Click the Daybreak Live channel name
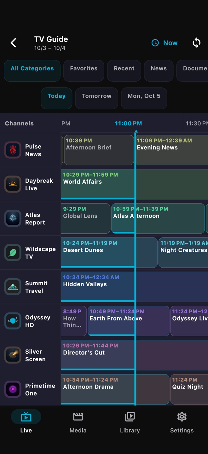This screenshot has width=208, height=454. tap(39, 185)
